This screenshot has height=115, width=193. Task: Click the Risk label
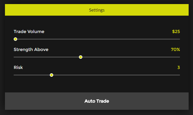(18, 67)
